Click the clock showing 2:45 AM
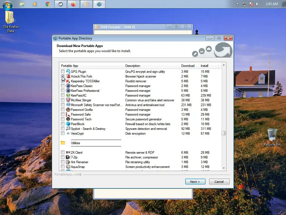This screenshot has width=286, height=215. click(272, 4)
